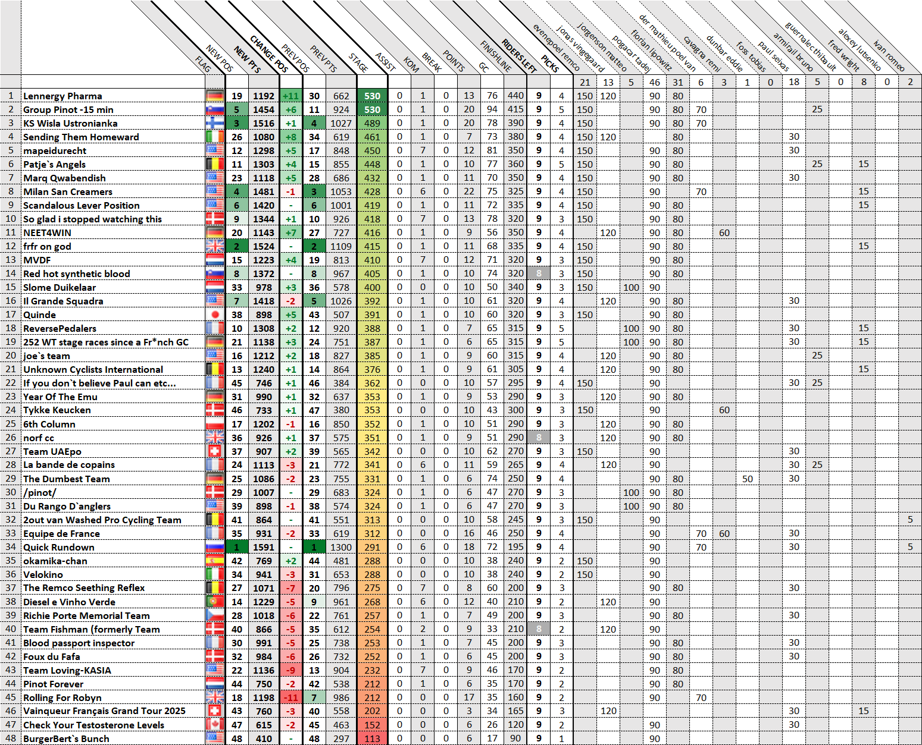Click the FINISHLINE column header

(496, 56)
